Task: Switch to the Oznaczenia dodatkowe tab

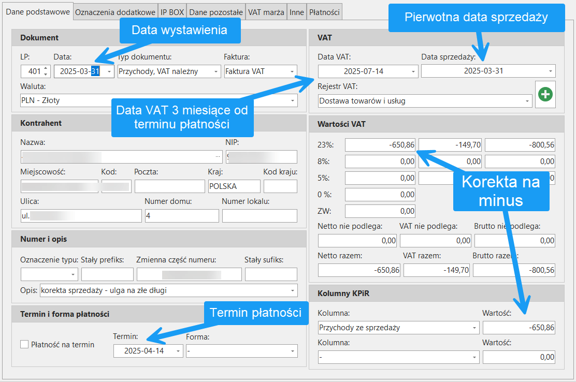Action: (x=115, y=12)
